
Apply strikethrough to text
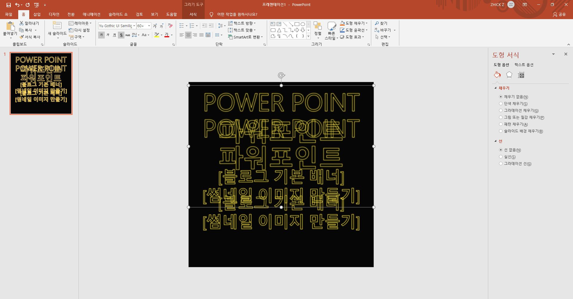tap(128, 35)
